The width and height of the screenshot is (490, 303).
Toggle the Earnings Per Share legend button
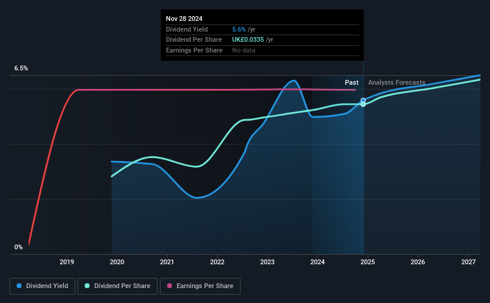[200, 286]
